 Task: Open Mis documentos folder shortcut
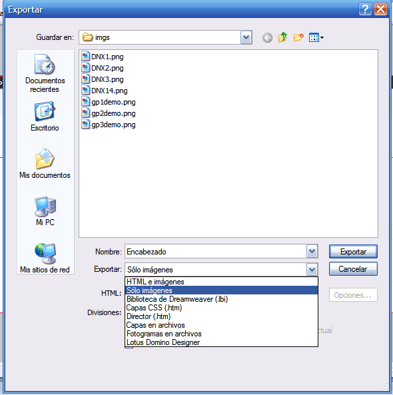tap(45, 164)
